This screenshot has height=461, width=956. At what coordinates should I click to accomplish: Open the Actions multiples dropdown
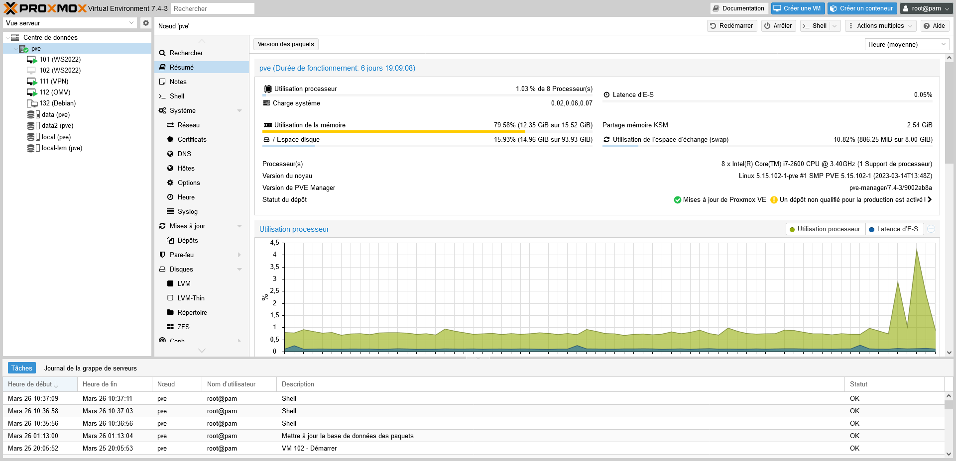(x=880, y=26)
